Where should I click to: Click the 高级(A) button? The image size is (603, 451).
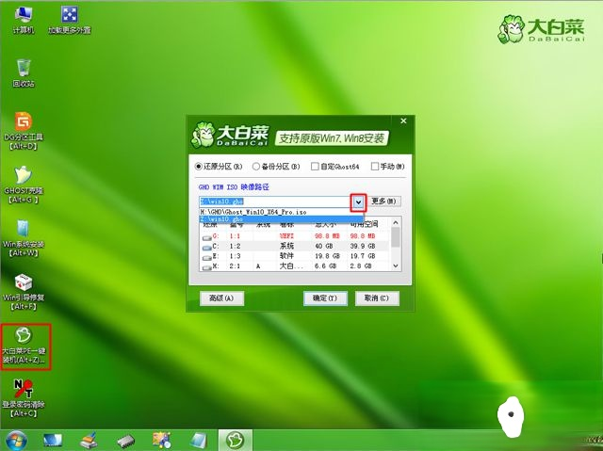[x=222, y=298]
